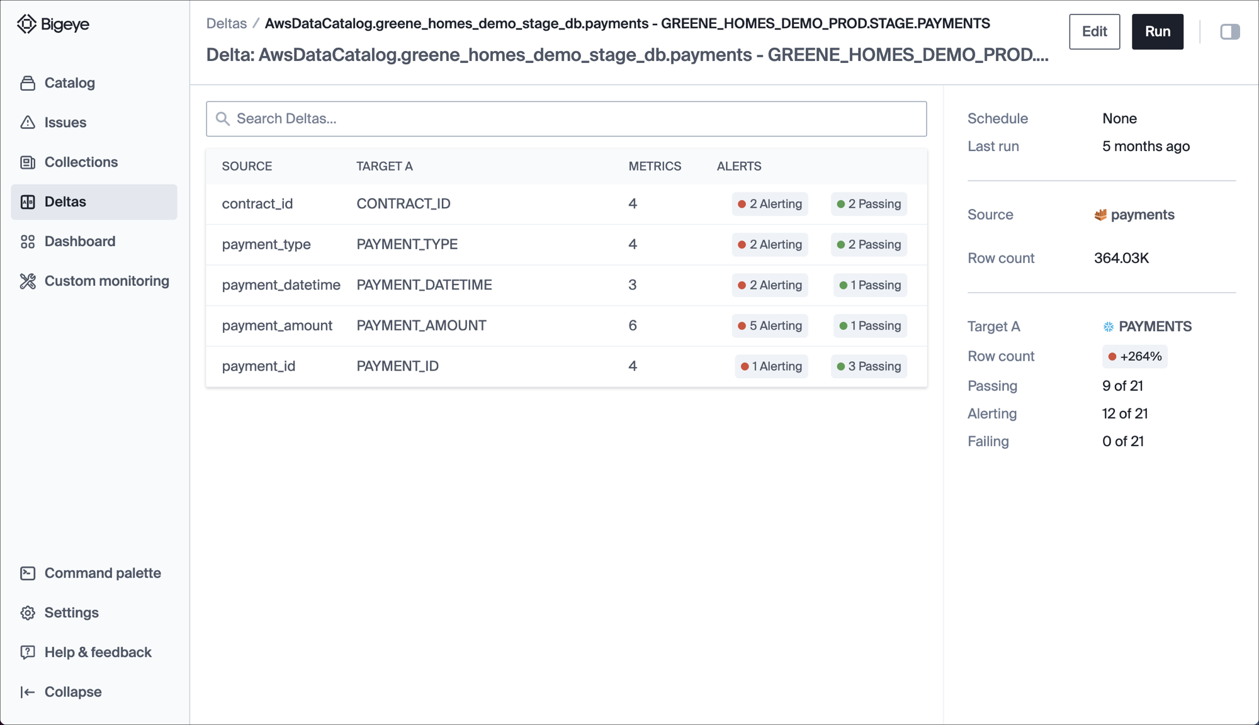
Task: Toggle the right side panel visibility
Action: pos(1229,31)
